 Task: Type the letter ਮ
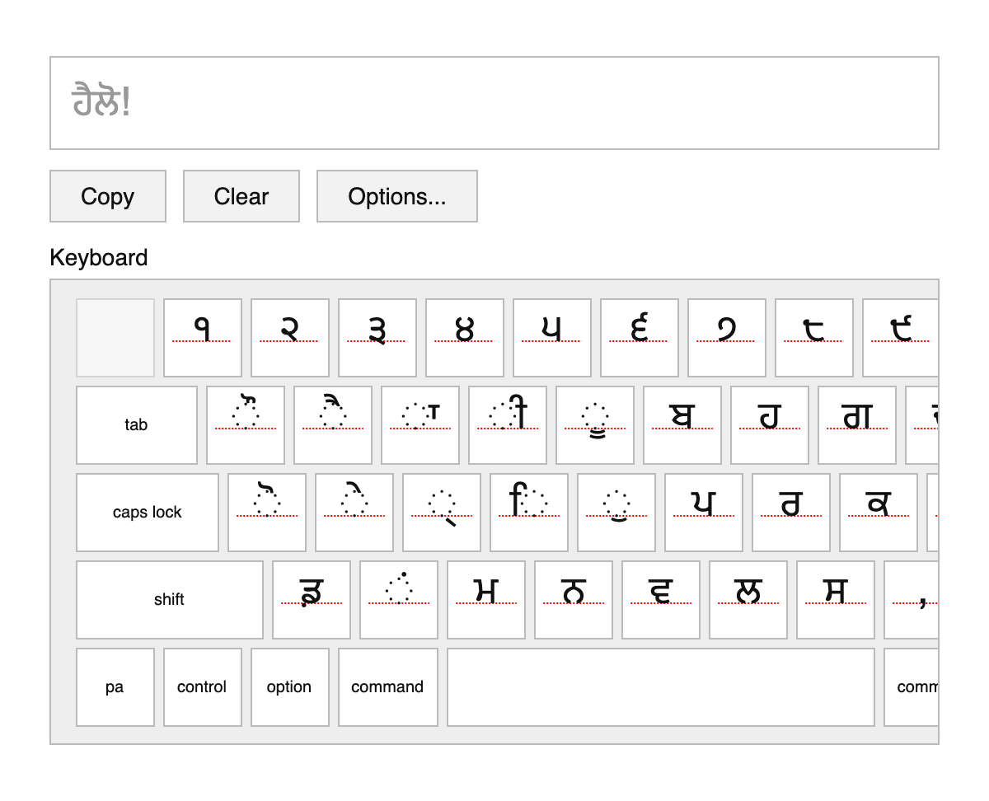click(485, 600)
